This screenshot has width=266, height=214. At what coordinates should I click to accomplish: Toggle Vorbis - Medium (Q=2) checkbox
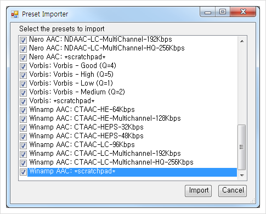[x=23, y=93]
